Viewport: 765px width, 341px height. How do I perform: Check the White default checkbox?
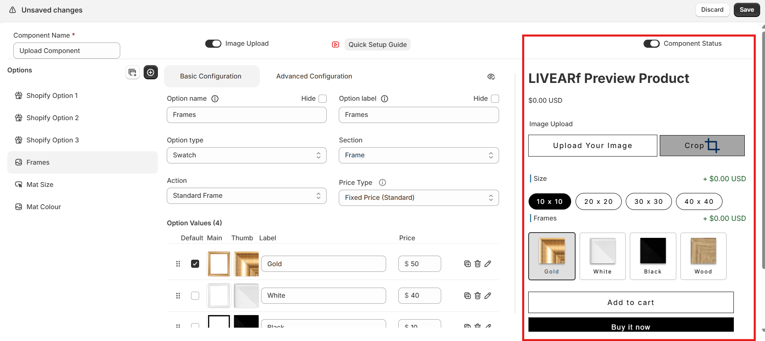[x=195, y=296]
